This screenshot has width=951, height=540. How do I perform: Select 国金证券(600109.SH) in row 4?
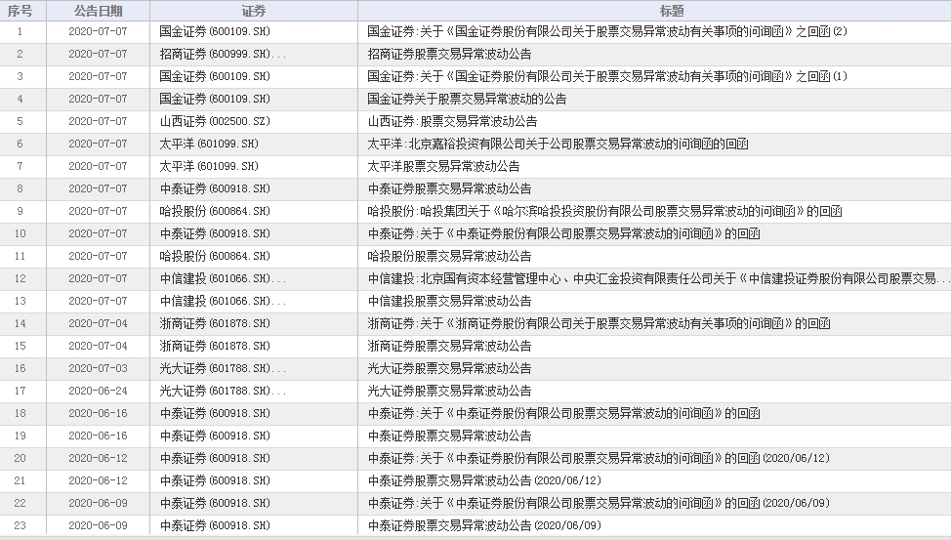(215, 99)
